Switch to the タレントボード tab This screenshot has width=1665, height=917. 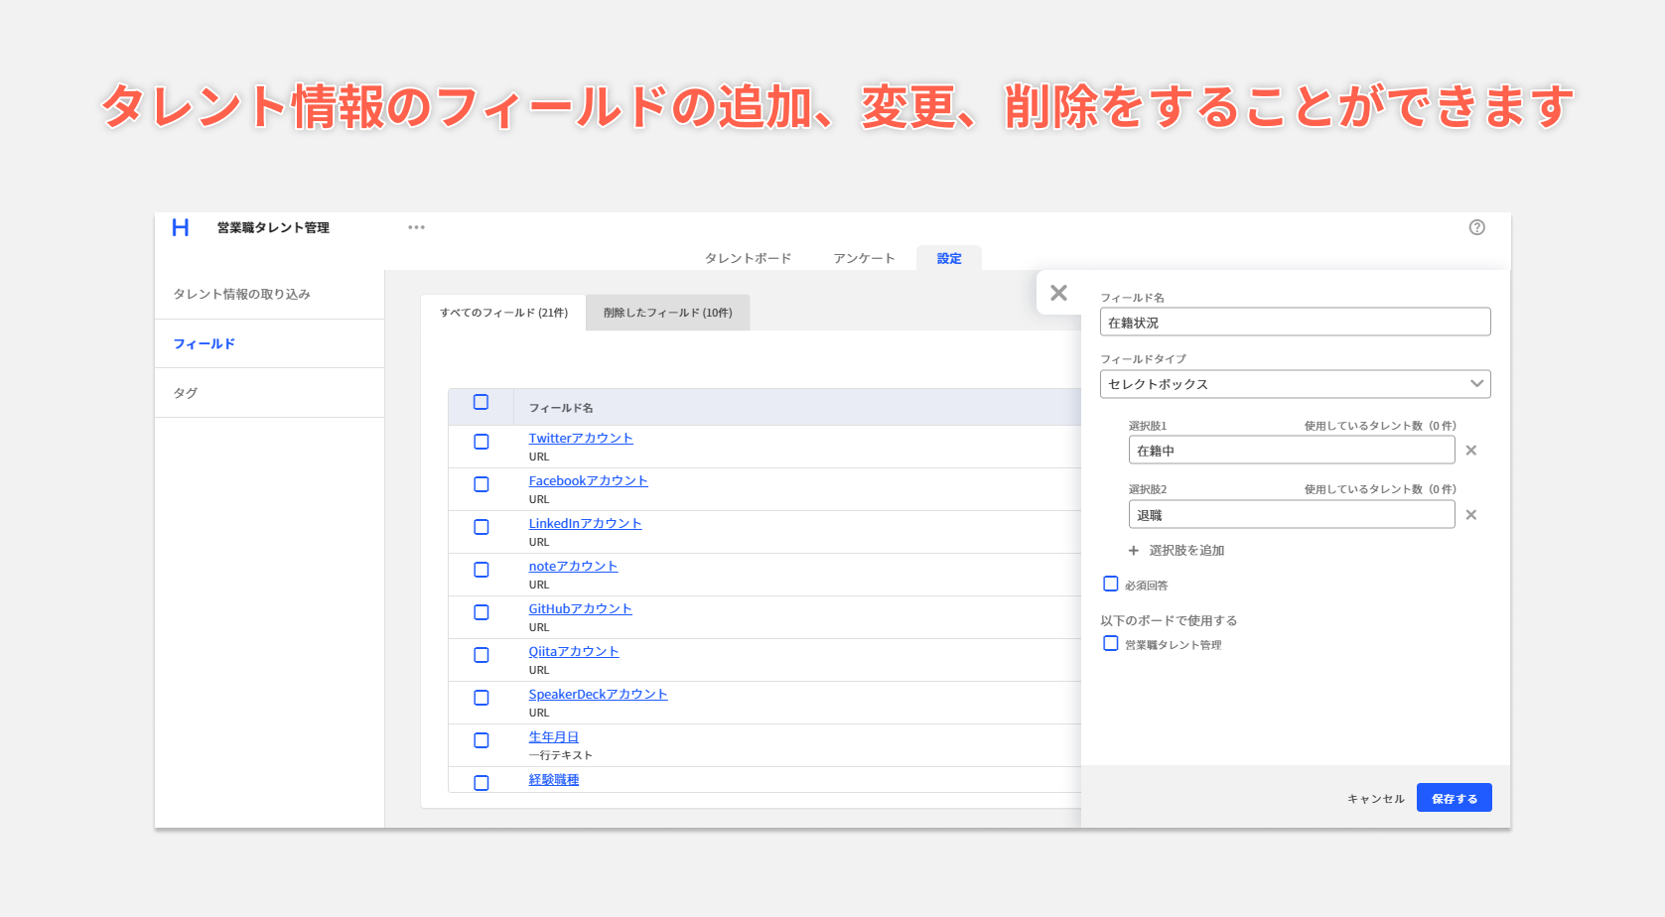point(748,258)
